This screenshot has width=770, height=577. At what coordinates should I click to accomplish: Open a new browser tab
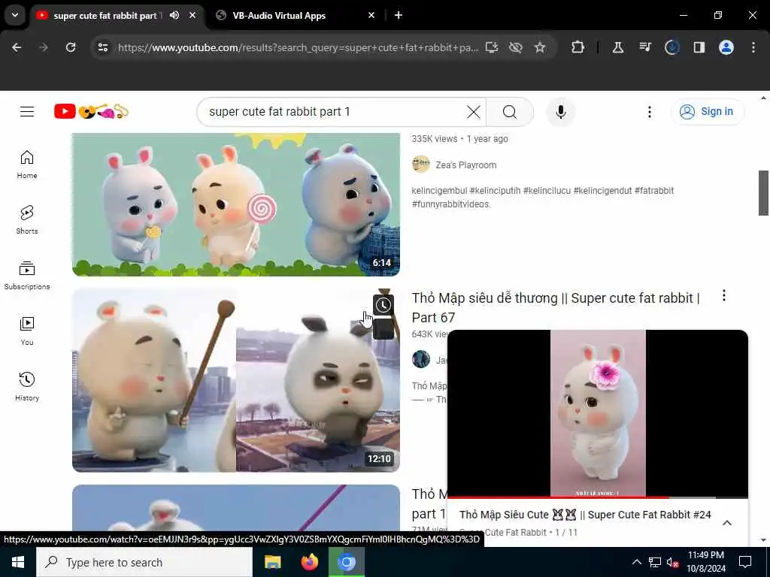click(x=399, y=15)
